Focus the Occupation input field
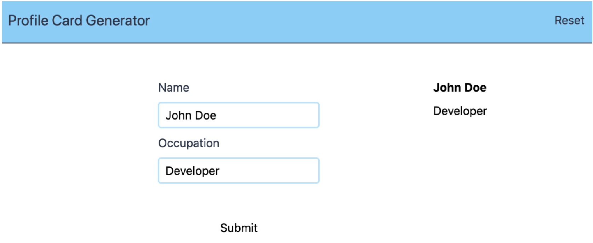Screen dimensions: 593x243 [x=239, y=170]
